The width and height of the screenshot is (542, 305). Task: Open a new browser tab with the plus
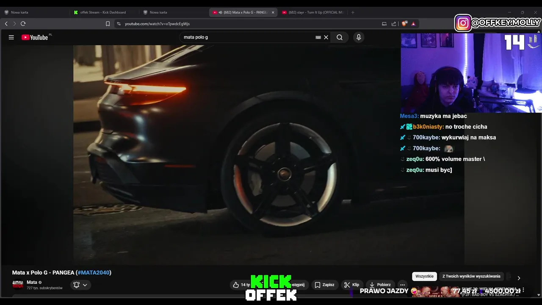point(353,12)
